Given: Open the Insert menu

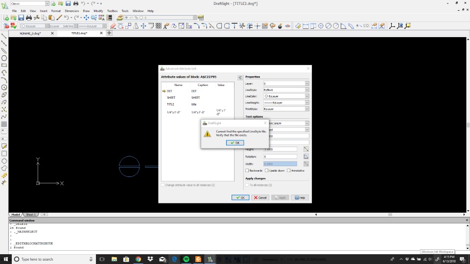Looking at the screenshot, I should click(44, 11).
